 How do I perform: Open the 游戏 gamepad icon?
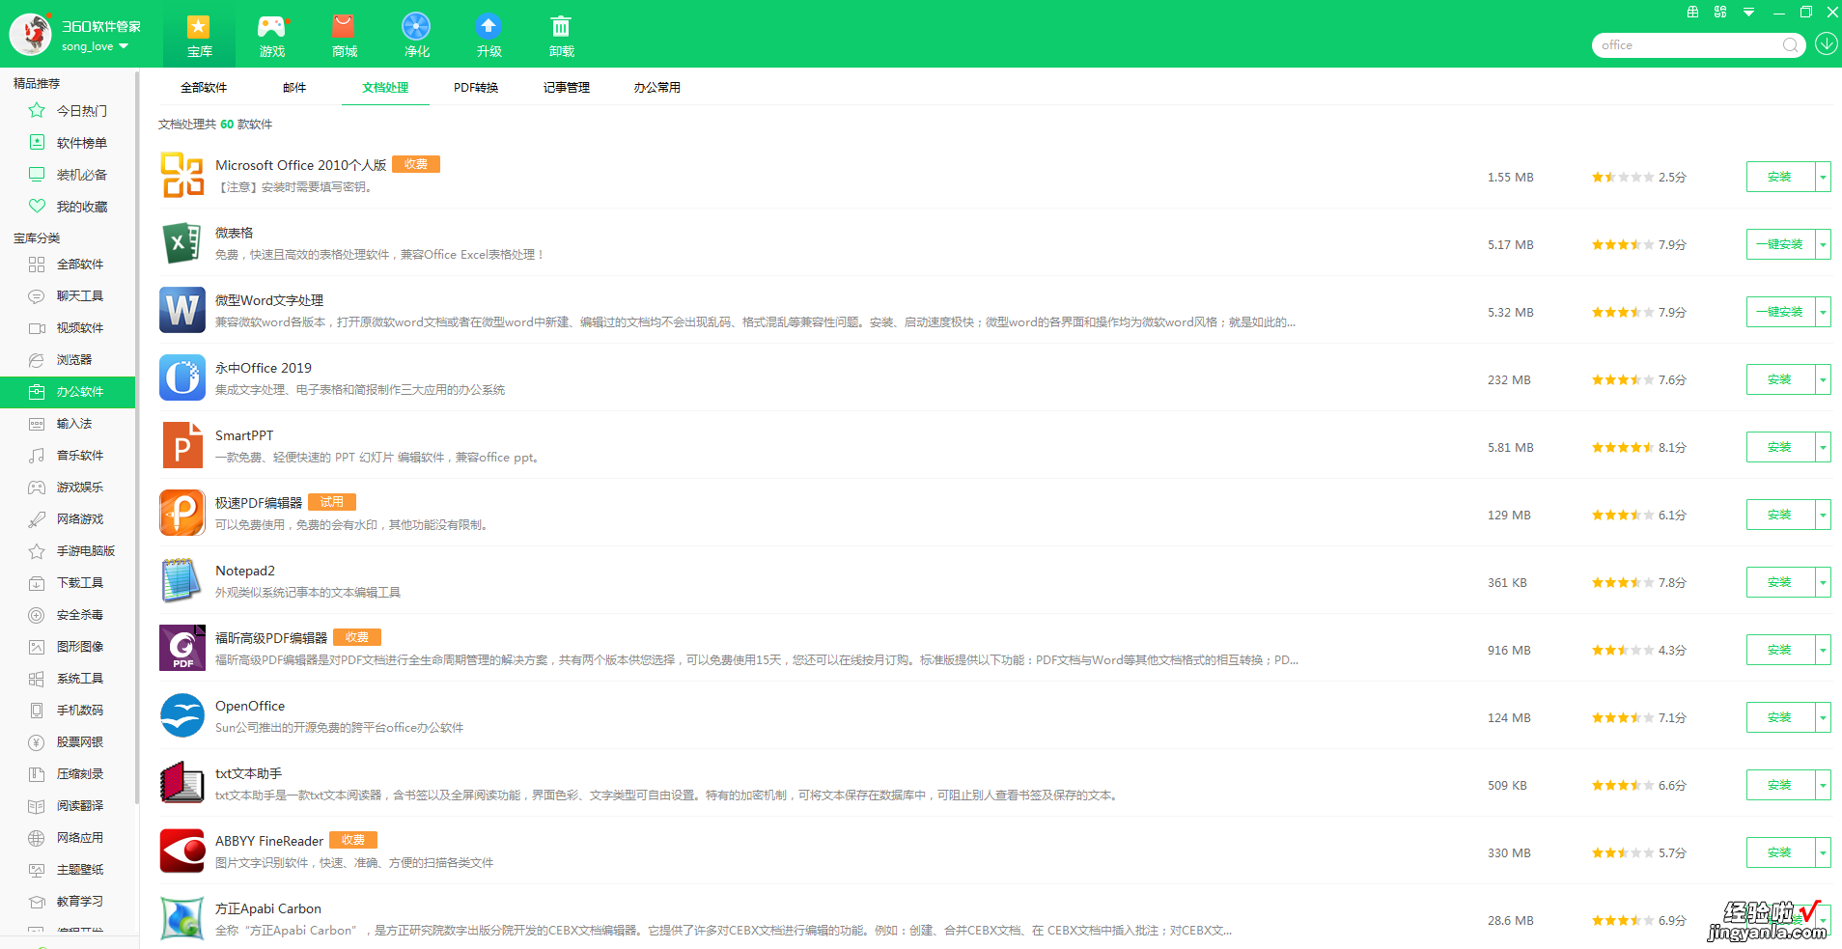tap(272, 35)
